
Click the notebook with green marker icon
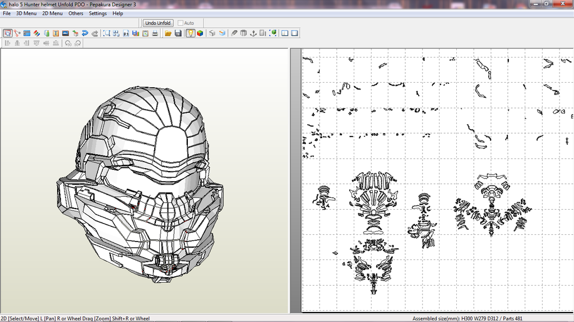coord(47,33)
